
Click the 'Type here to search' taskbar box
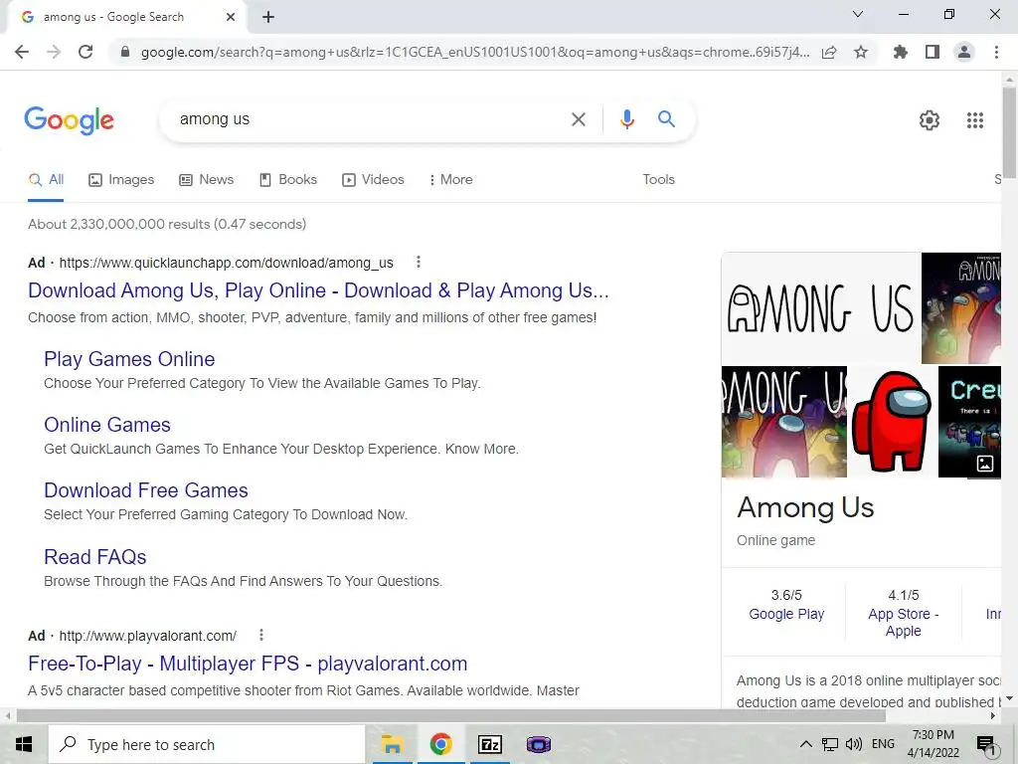[207, 744]
